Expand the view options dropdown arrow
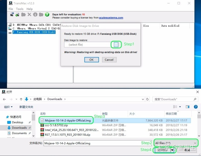 tap(180, 107)
